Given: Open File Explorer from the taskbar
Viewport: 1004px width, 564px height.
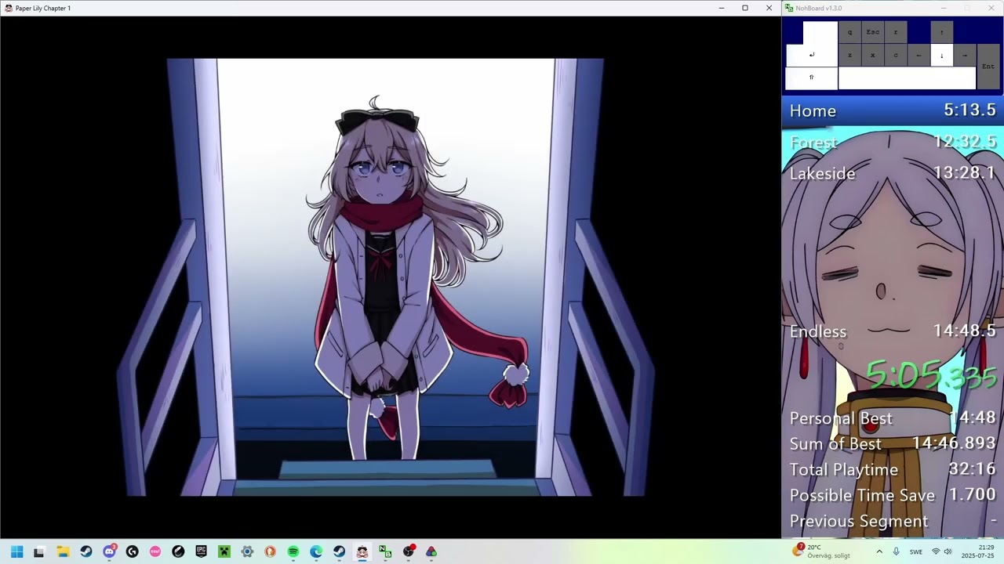Looking at the screenshot, I should pos(63,551).
